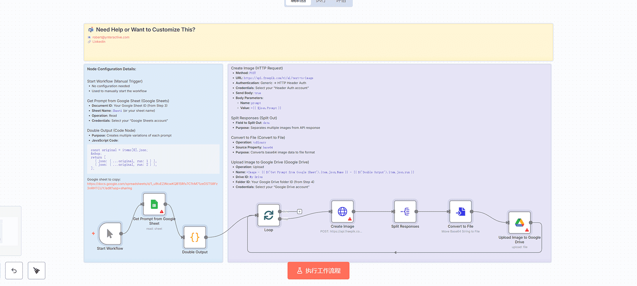Click the Loop node icon

[268, 215]
